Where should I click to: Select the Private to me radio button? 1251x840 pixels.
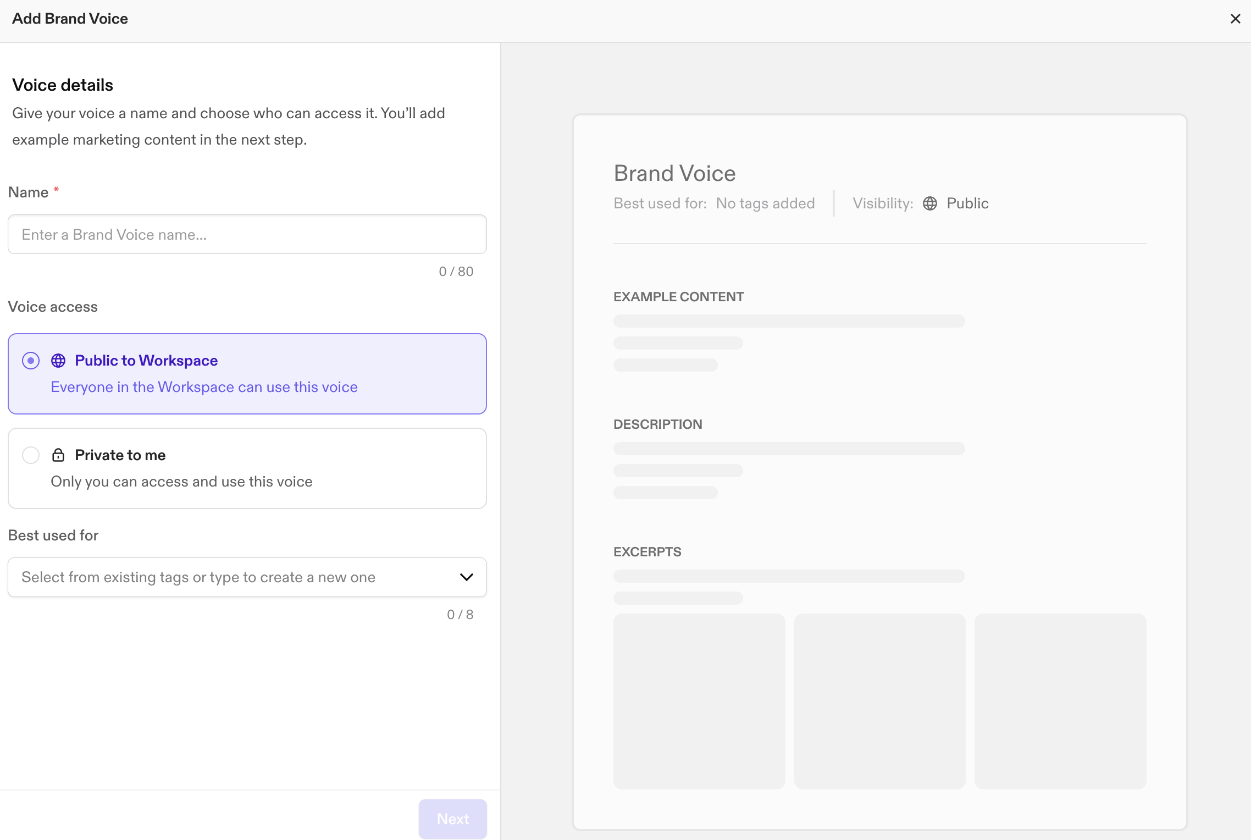coord(31,455)
